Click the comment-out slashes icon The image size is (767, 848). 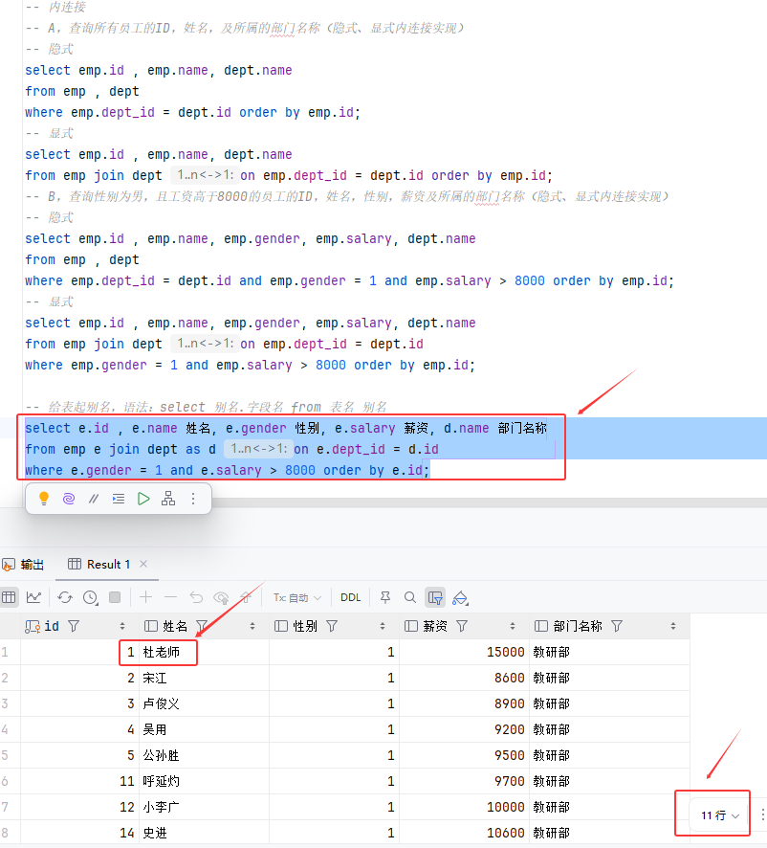(x=94, y=498)
